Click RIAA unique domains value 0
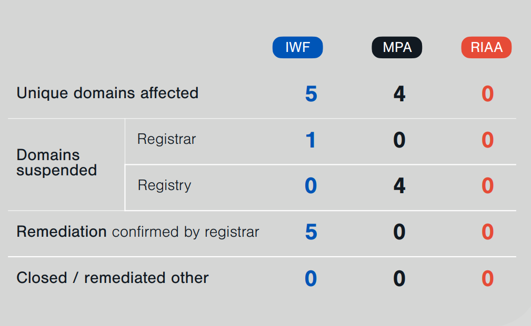 tap(488, 94)
